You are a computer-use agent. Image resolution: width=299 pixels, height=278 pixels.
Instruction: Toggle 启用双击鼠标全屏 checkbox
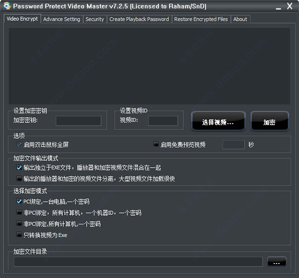pos(19,144)
